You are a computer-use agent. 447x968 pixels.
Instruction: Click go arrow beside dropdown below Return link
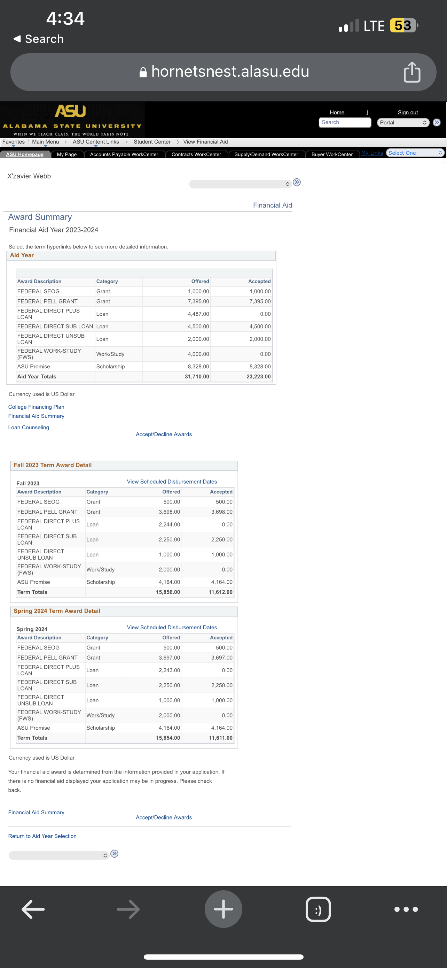(x=115, y=853)
